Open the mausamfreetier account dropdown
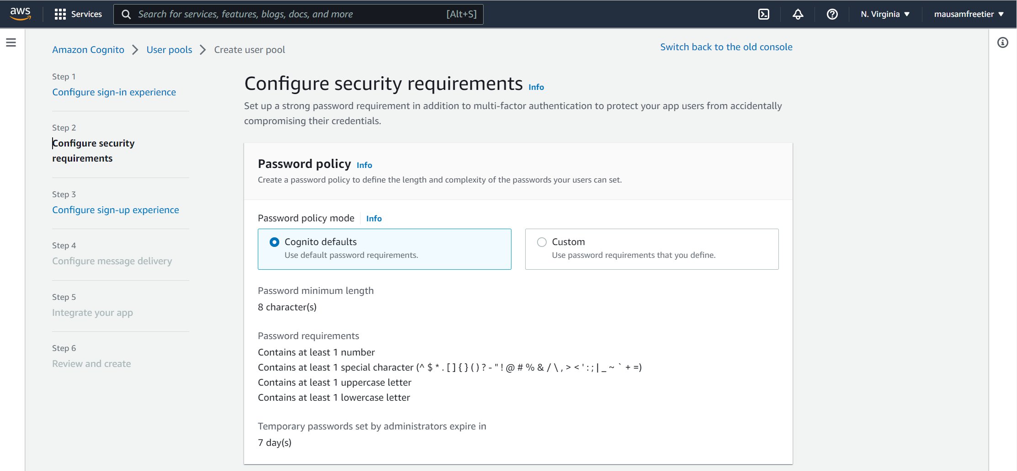The image size is (1017, 471). pyautogui.click(x=969, y=14)
